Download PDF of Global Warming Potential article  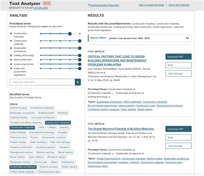pos(179,129)
